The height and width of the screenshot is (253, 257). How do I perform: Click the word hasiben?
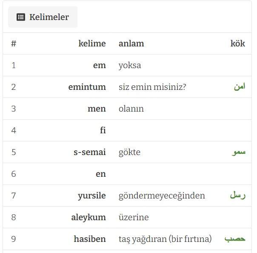[90, 239]
